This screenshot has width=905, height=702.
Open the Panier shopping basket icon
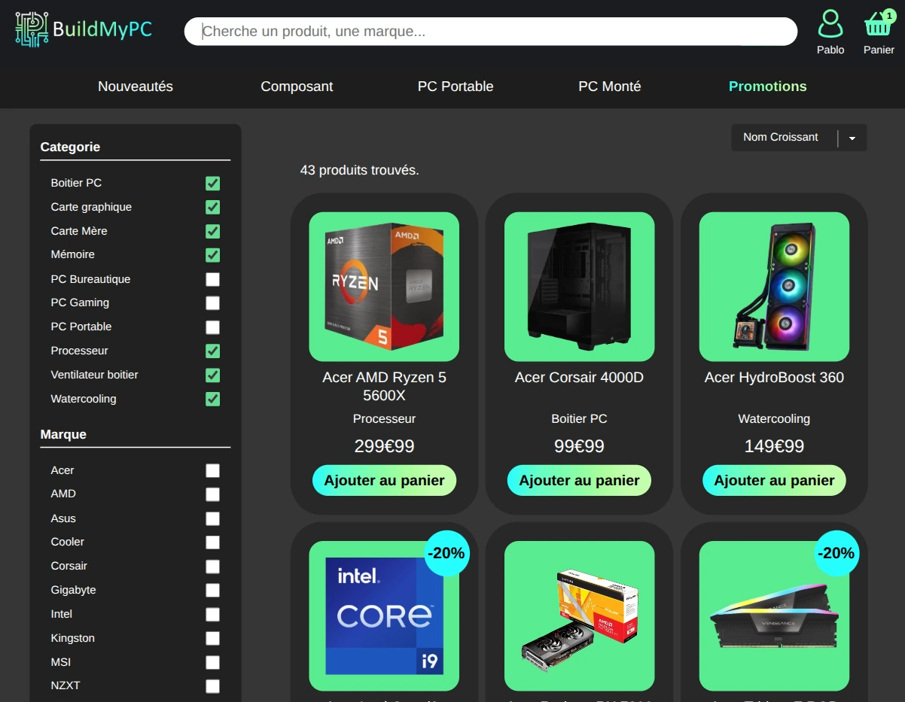(x=878, y=26)
